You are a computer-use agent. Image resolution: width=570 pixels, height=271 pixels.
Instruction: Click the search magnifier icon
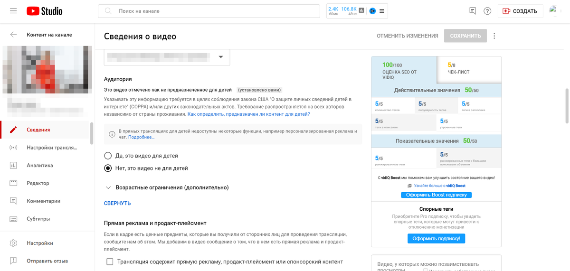point(108,11)
